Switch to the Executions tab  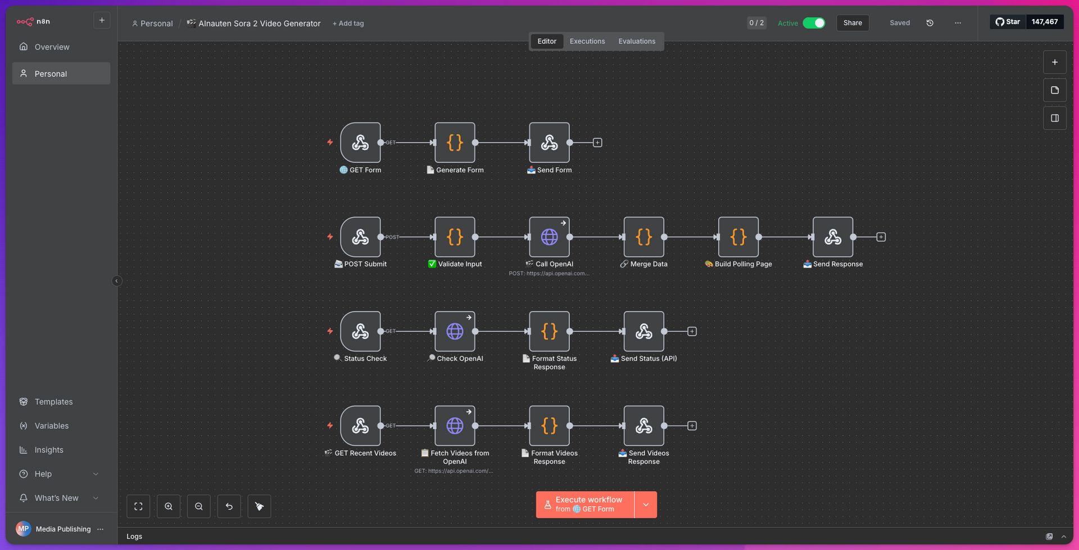[x=587, y=42]
